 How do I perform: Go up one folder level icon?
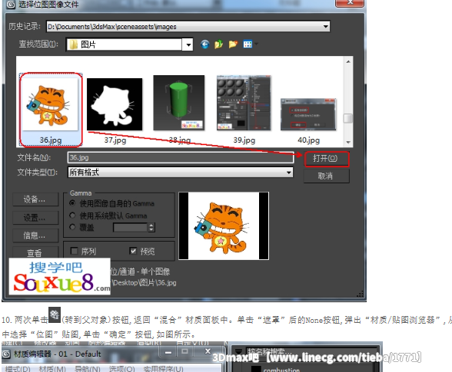click(x=218, y=44)
